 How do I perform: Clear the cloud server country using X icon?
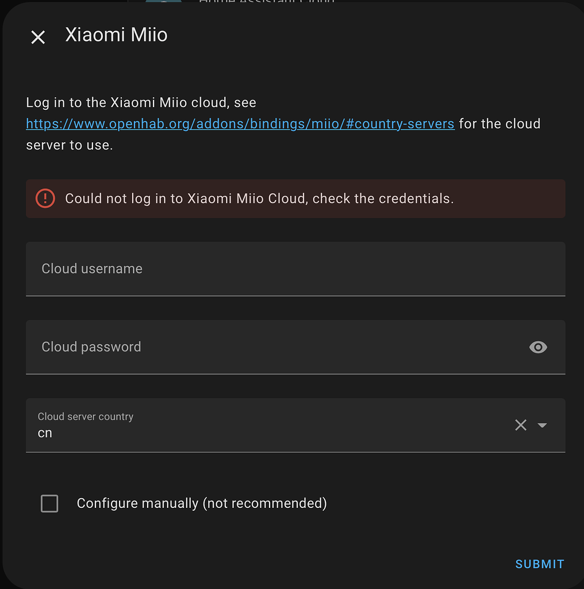pos(521,425)
